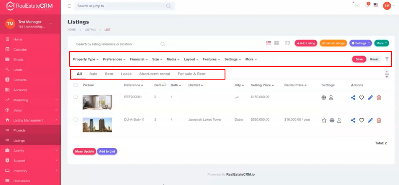This screenshot has height=185, width=399.
Task: Switch to grid view layout icon
Action: click(276, 43)
